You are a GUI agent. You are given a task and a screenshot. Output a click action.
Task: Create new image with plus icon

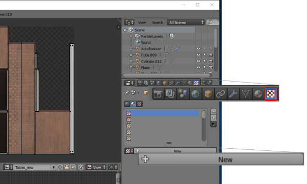click(60, 167)
